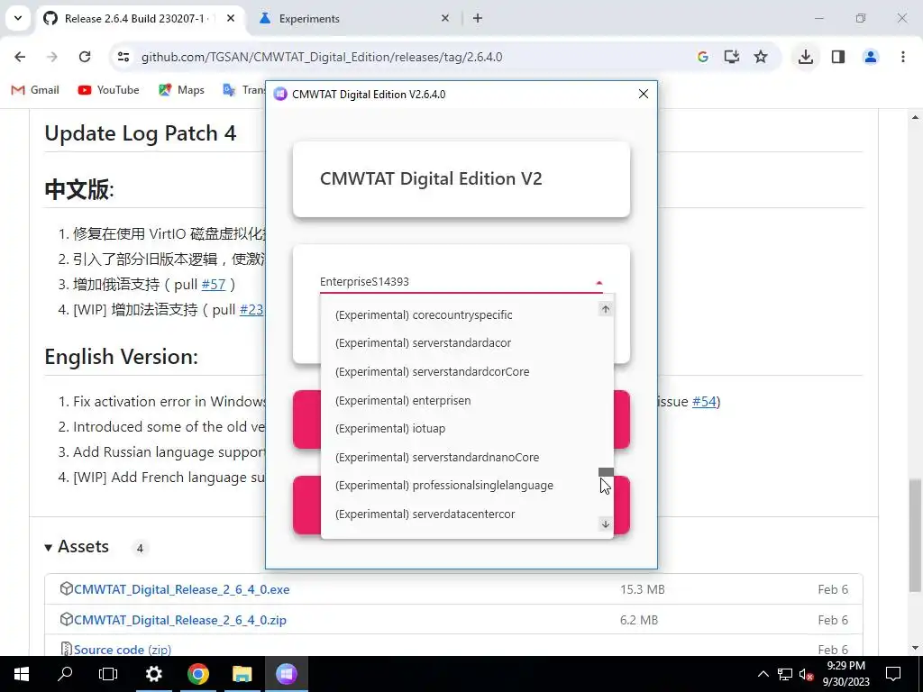Viewport: 923px width, 692px height.
Task: Open the tab search chevron
Action: (x=18, y=18)
